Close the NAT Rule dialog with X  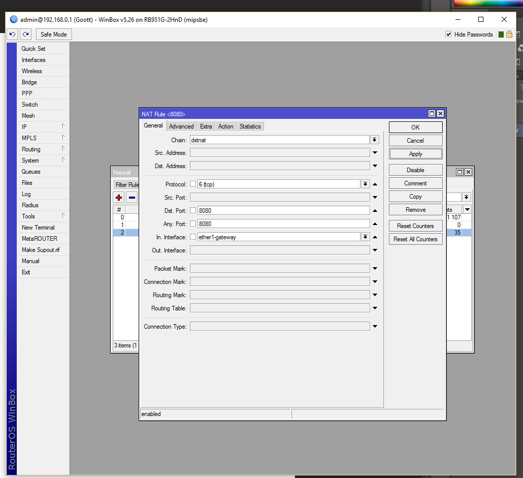tap(440, 114)
